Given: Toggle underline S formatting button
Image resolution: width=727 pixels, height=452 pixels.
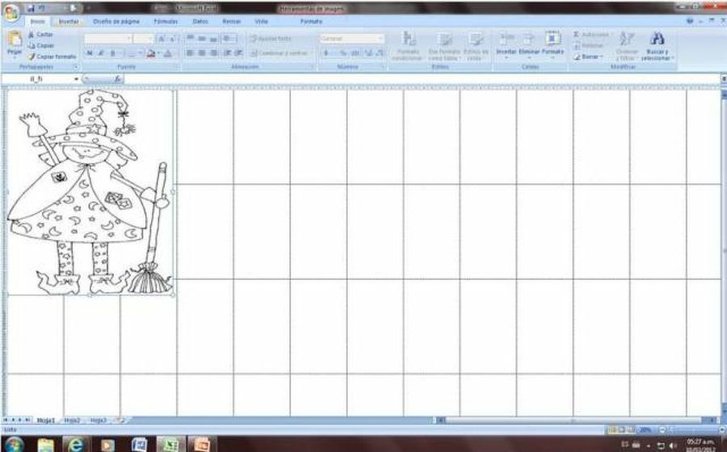Looking at the screenshot, I should [x=112, y=54].
